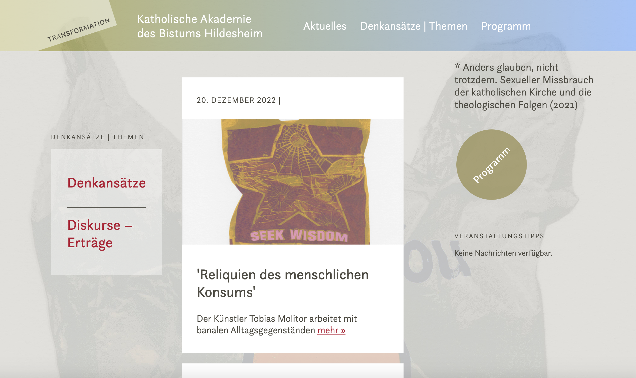Click the VERANSTALTUNGSTIPPS heading
636x378 pixels.
point(499,236)
